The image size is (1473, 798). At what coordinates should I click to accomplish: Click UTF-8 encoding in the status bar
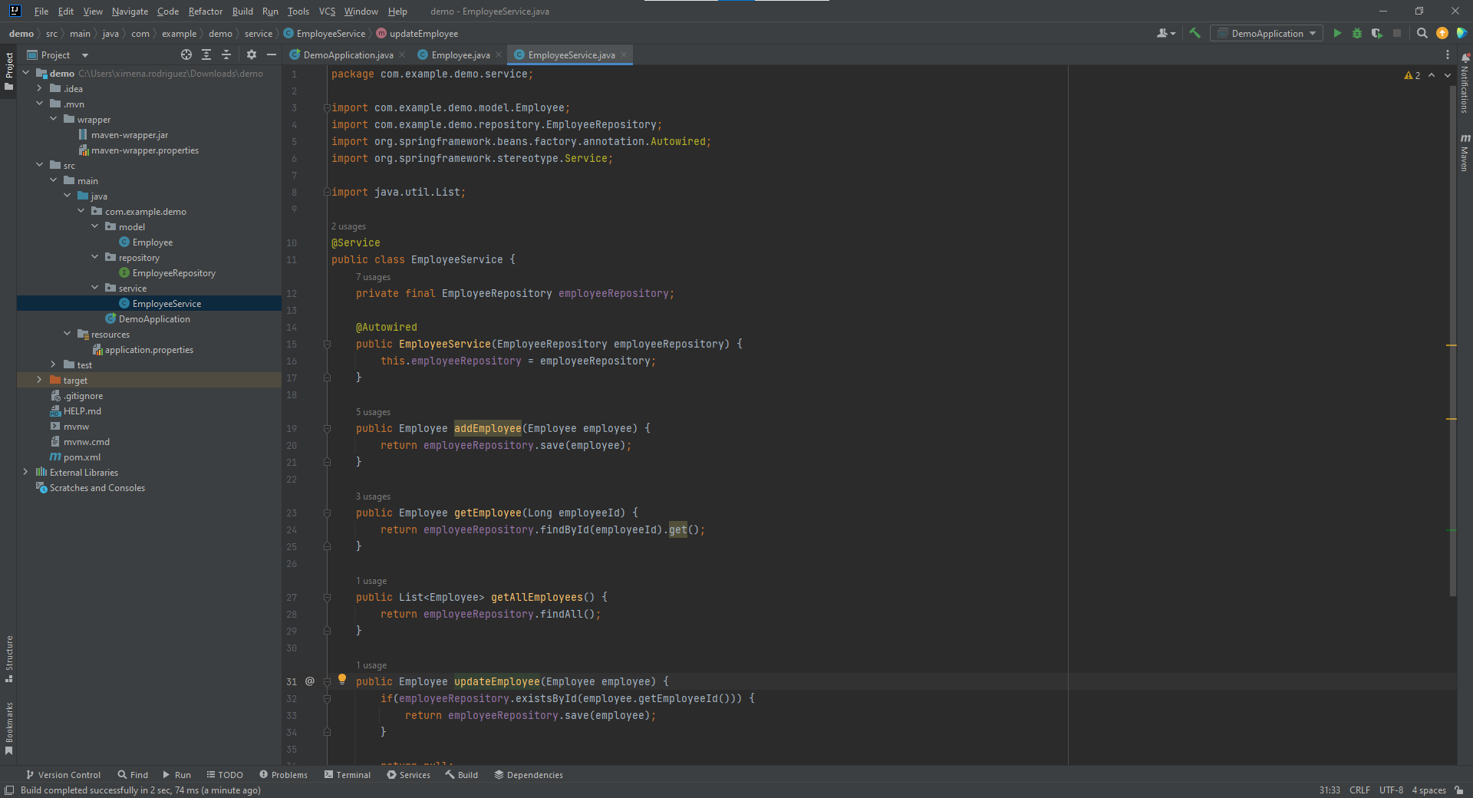pyautogui.click(x=1391, y=790)
